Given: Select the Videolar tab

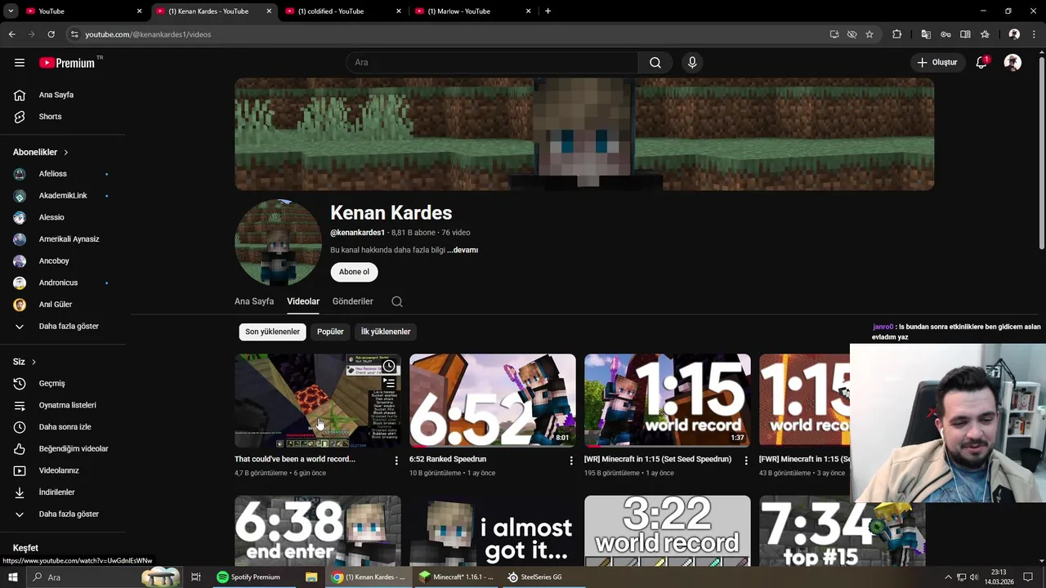Looking at the screenshot, I should [303, 301].
